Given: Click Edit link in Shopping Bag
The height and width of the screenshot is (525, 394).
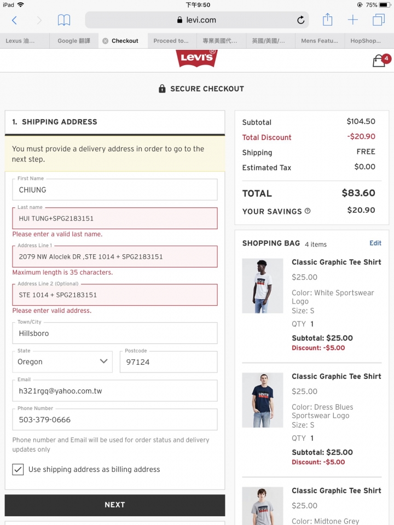Looking at the screenshot, I should point(375,243).
